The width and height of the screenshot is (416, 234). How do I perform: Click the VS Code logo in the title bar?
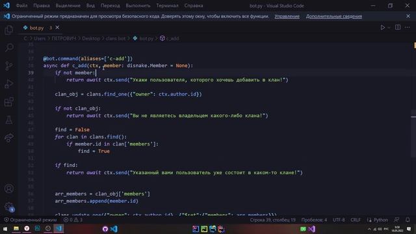[x=6, y=6]
